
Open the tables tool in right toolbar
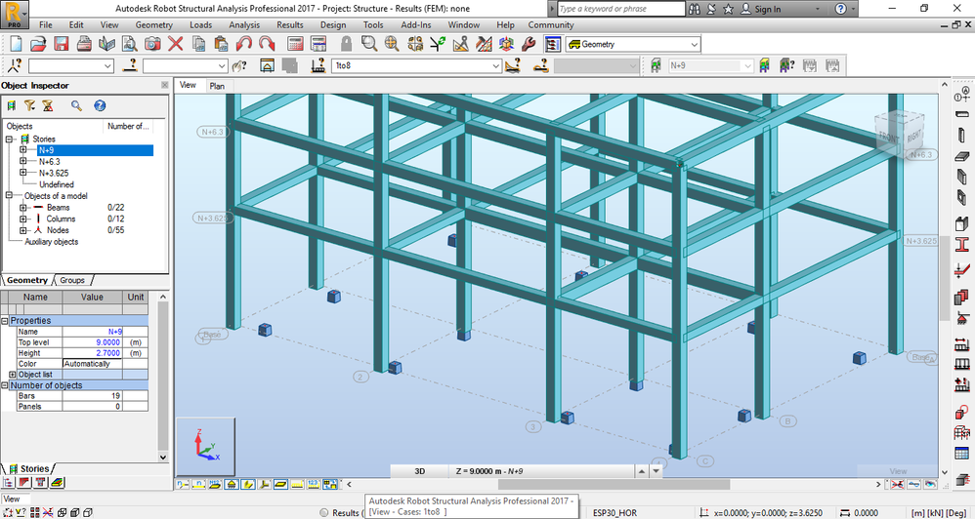coord(962,454)
